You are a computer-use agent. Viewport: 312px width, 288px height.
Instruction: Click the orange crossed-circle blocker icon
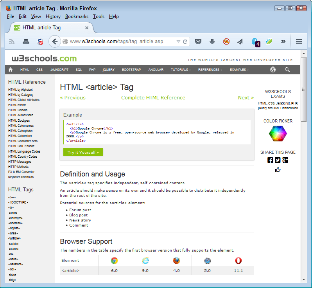click(226, 41)
